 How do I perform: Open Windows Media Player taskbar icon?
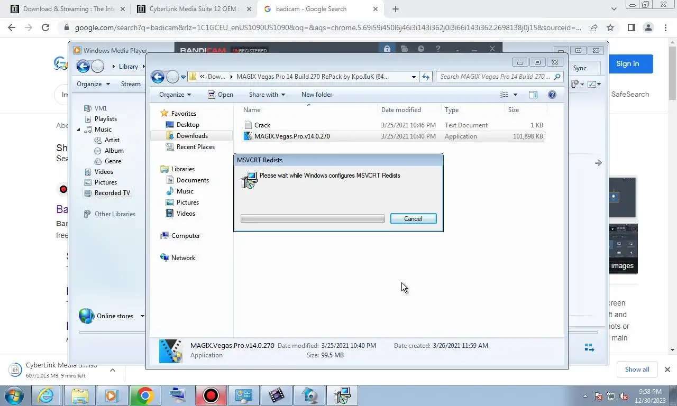pyautogui.click(x=112, y=395)
